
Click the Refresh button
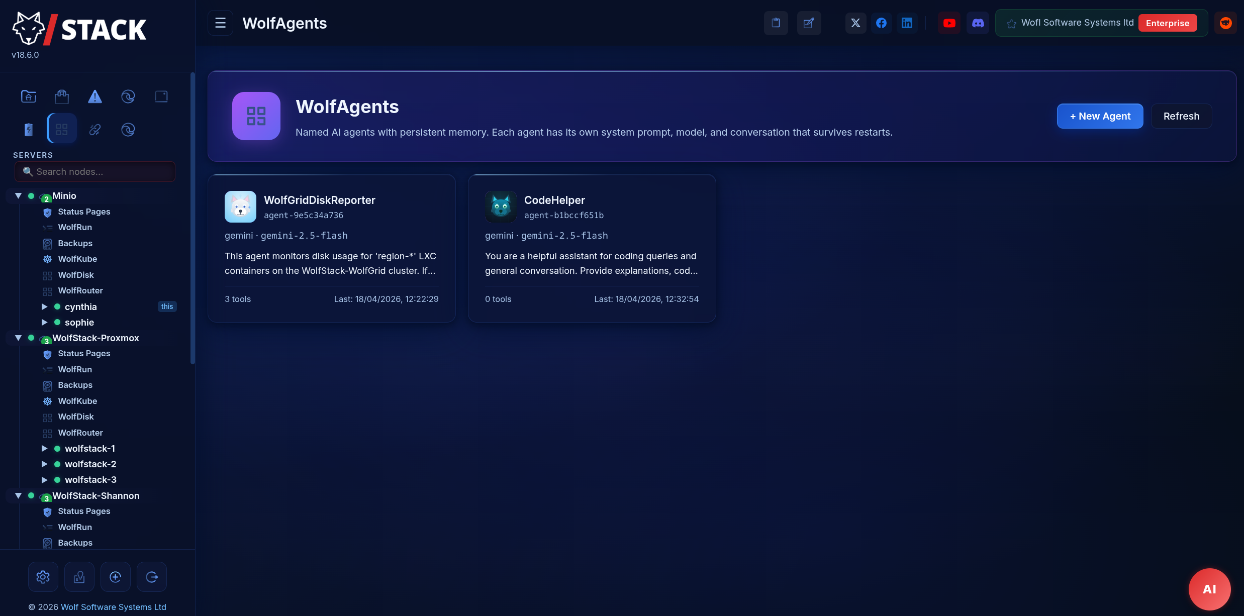coord(1181,116)
